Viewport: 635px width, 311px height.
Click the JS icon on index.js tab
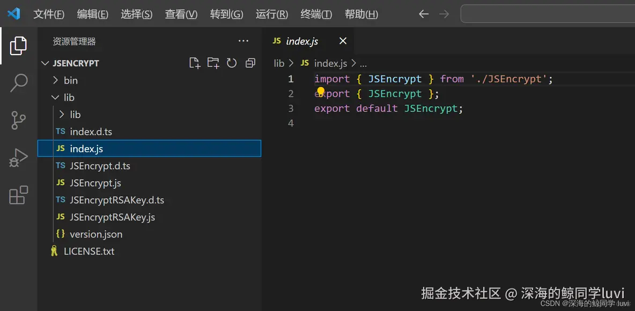pos(277,41)
